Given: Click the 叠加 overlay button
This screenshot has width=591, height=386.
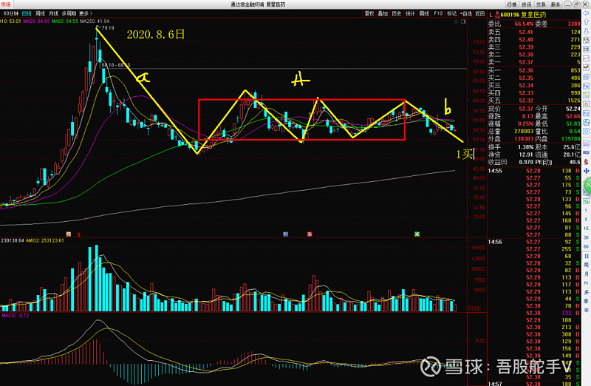Looking at the screenshot, I should (x=383, y=13).
